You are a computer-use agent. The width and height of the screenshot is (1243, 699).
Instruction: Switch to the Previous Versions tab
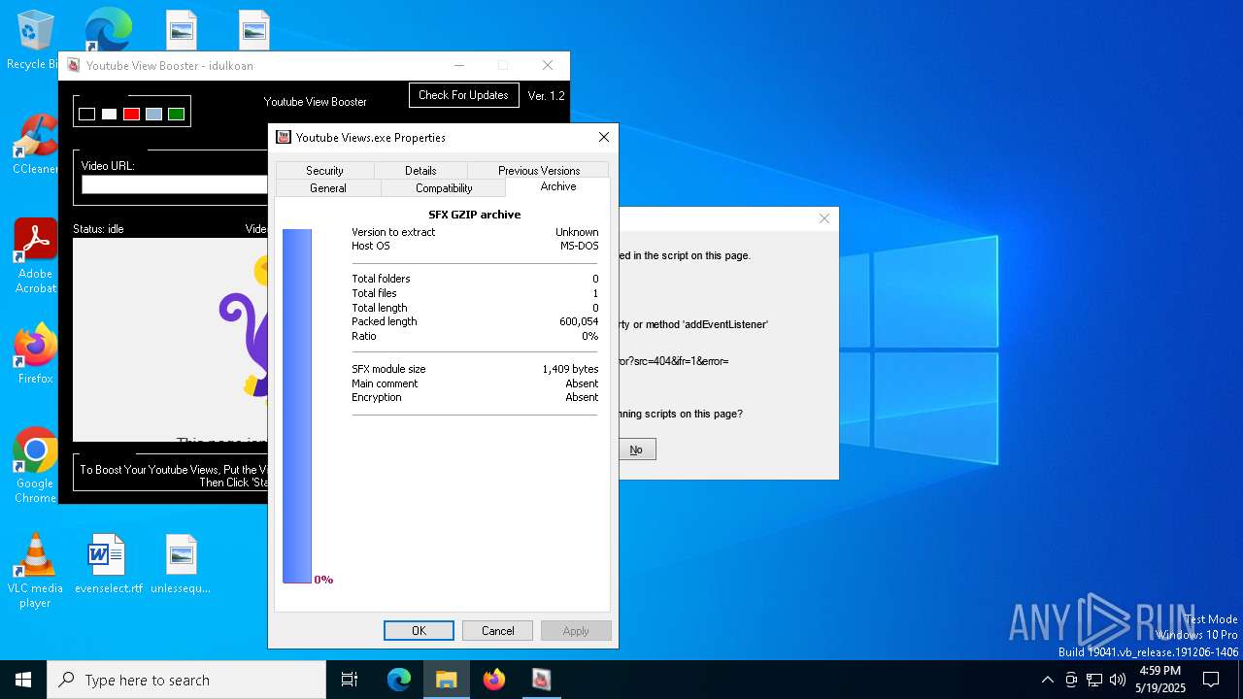click(x=539, y=170)
